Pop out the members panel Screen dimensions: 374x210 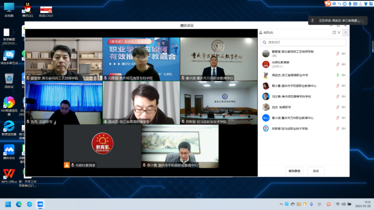(x=334, y=33)
